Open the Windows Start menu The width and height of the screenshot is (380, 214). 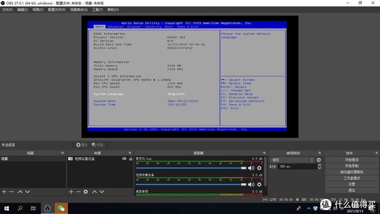(x=7, y=208)
